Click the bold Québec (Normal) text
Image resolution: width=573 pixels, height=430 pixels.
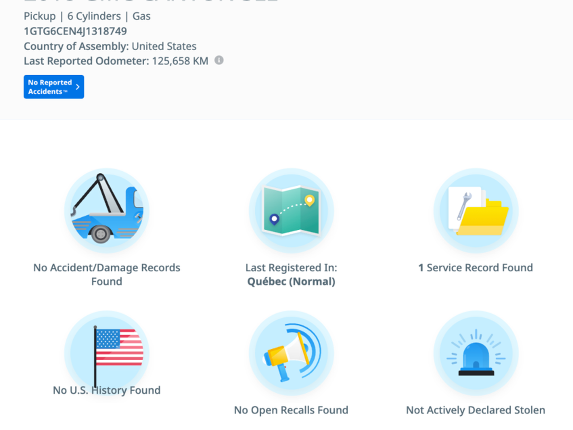[x=291, y=282]
